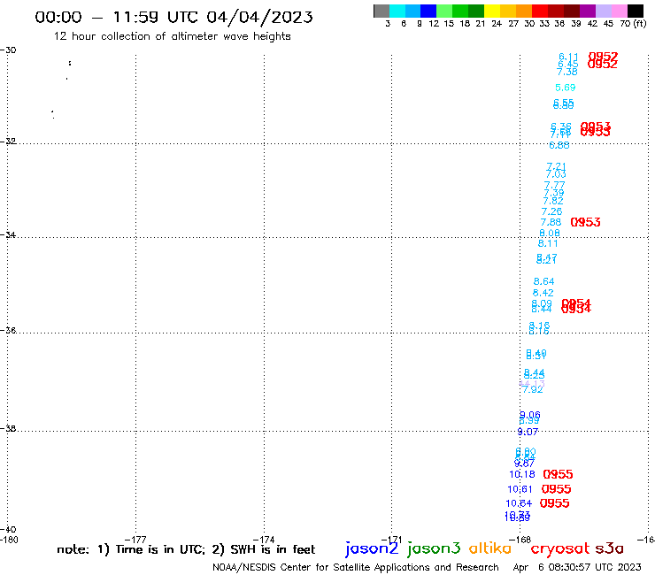Select the wave height reading 10.61
This screenshot has width=655, height=575.
pyautogui.click(x=520, y=489)
